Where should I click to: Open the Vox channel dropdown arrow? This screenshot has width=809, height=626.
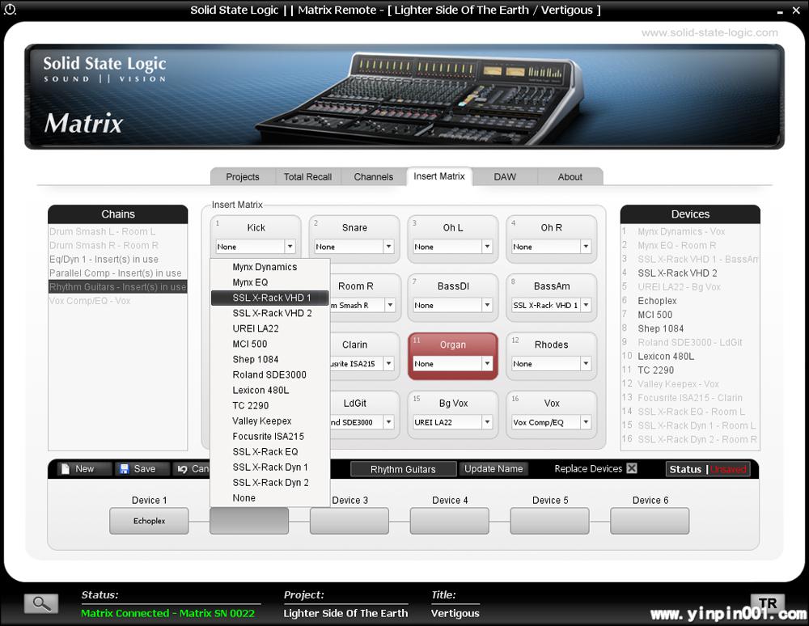point(586,422)
